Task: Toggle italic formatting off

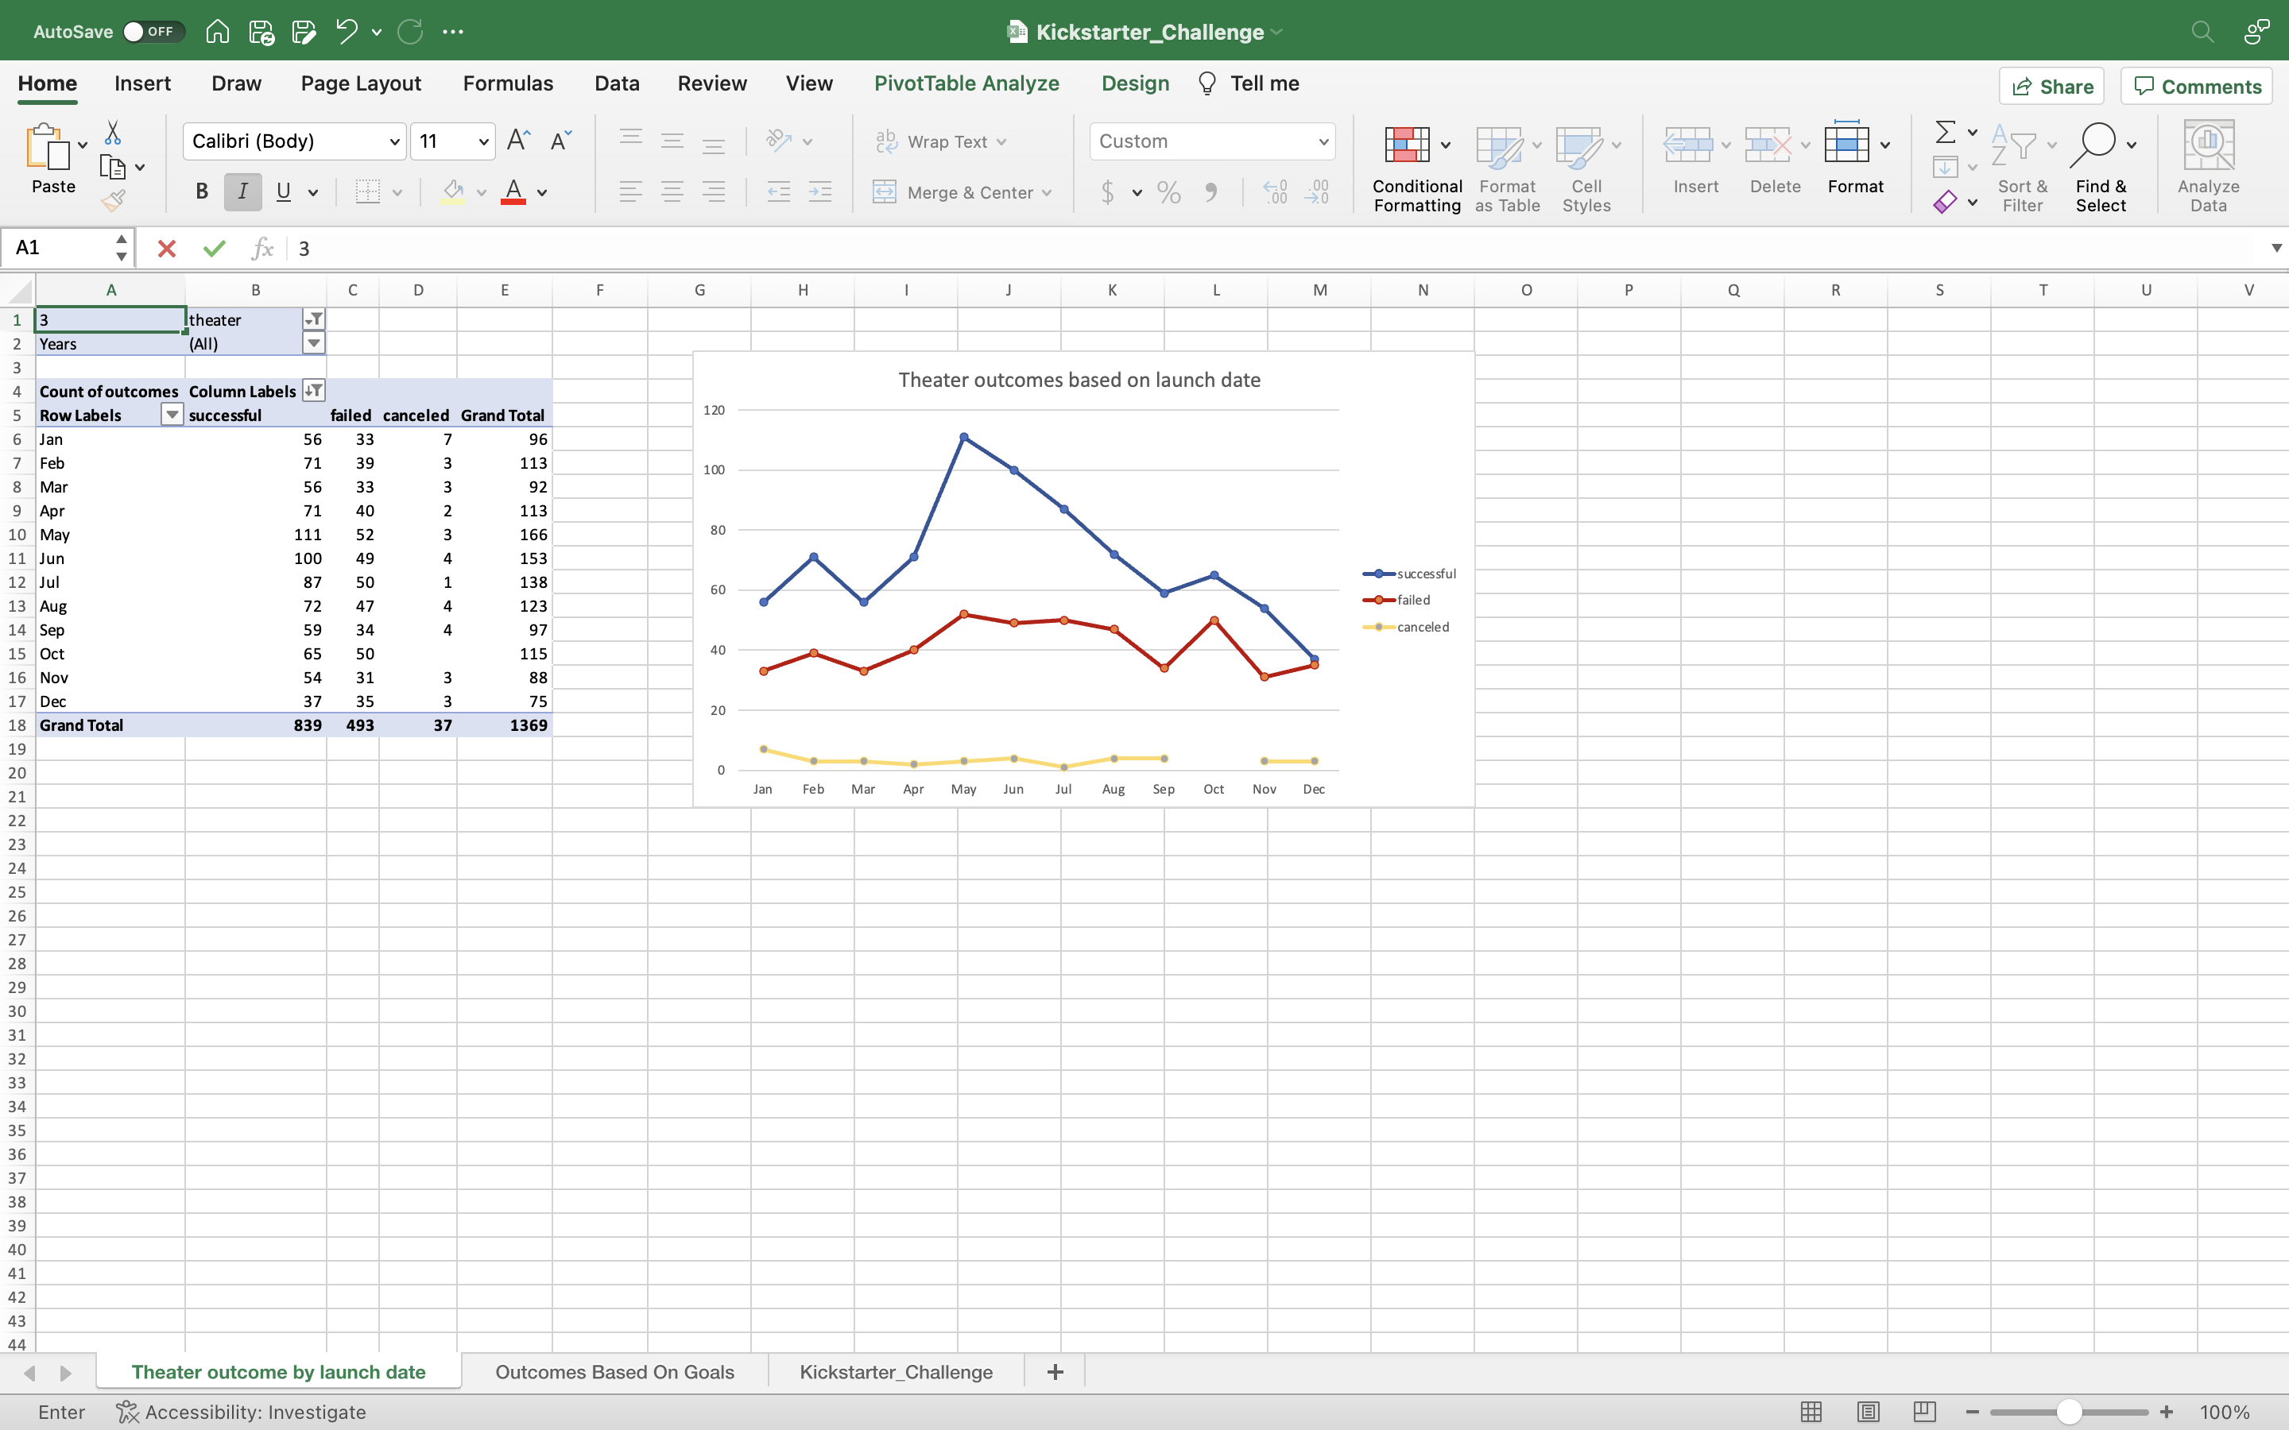Action: coord(242,191)
